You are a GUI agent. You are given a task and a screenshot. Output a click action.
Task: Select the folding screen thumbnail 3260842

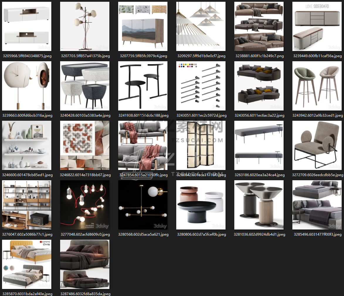201,145
